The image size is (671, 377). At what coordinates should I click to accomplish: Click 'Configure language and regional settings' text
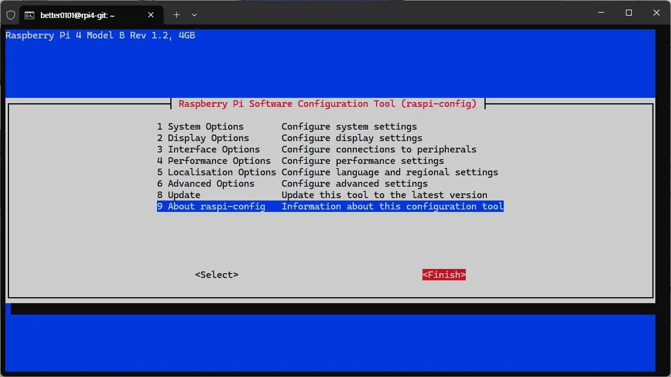(x=390, y=172)
